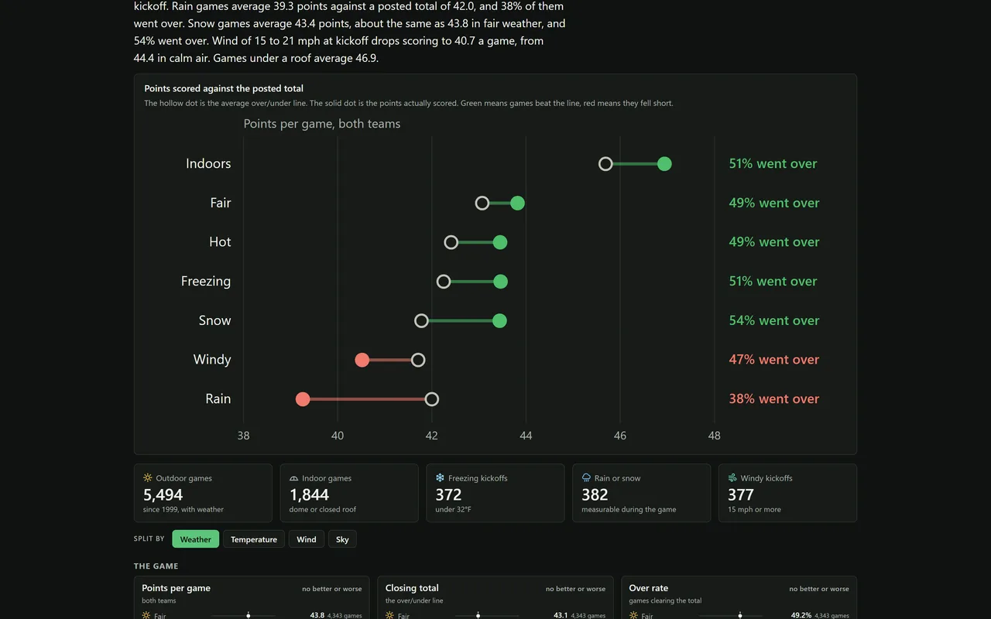The height and width of the screenshot is (619, 991).
Task: Click the snowflake icon for Freezing kickoffs
Action: 440,478
